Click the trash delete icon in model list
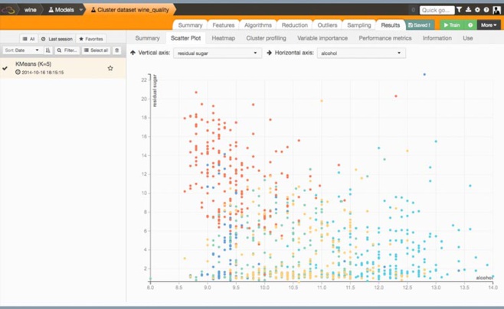Screen dimensions: 504x309 tap(117, 50)
